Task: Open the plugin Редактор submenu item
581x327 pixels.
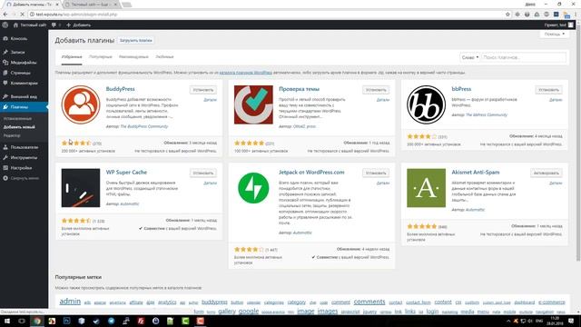Action: [x=12, y=135]
